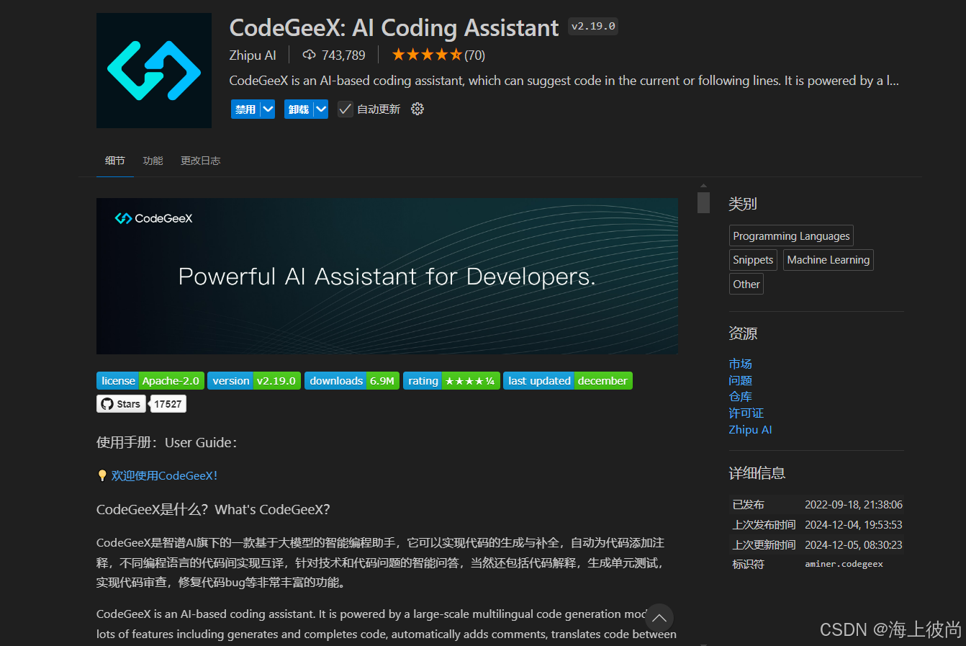Click the 禁用 disable button

pos(245,109)
